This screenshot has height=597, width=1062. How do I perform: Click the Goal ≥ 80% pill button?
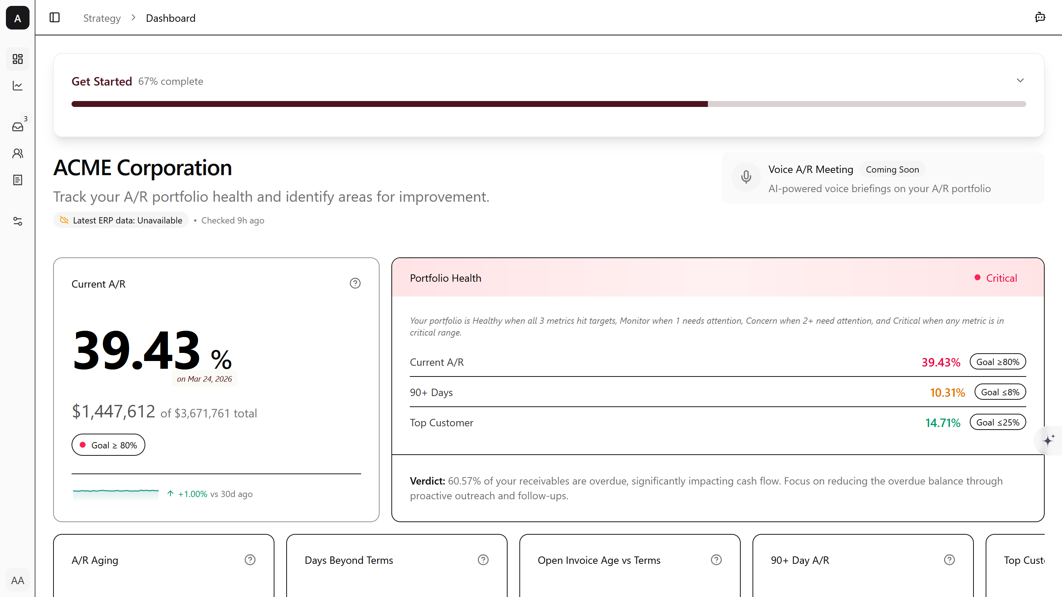(x=108, y=445)
